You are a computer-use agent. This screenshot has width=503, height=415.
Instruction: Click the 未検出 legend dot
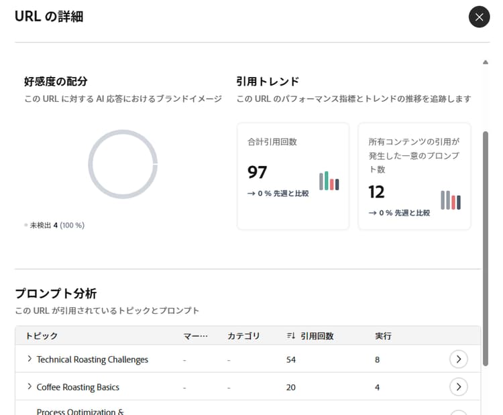pos(26,226)
